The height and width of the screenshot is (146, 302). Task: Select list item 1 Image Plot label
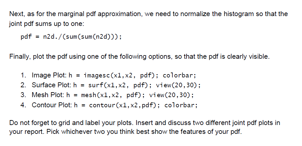(49, 75)
